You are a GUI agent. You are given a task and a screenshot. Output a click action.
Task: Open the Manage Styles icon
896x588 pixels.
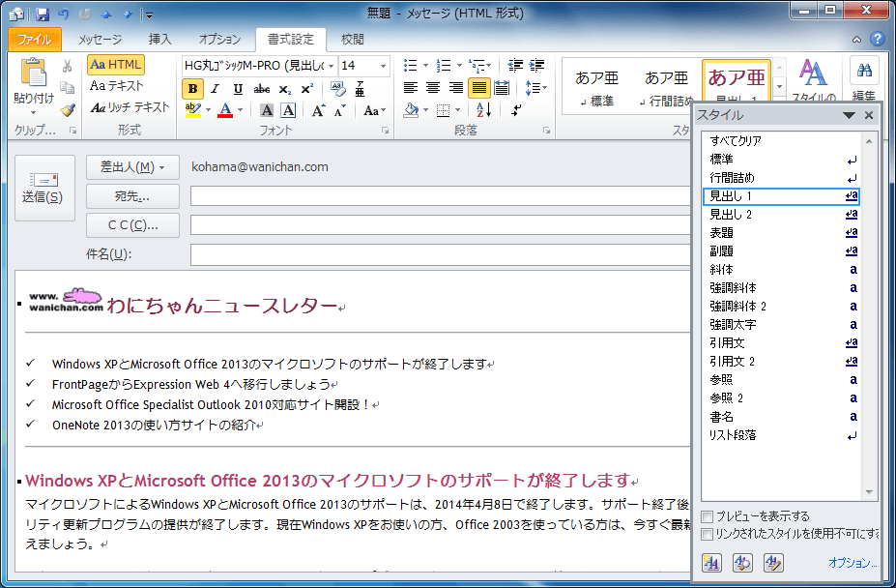click(x=773, y=563)
